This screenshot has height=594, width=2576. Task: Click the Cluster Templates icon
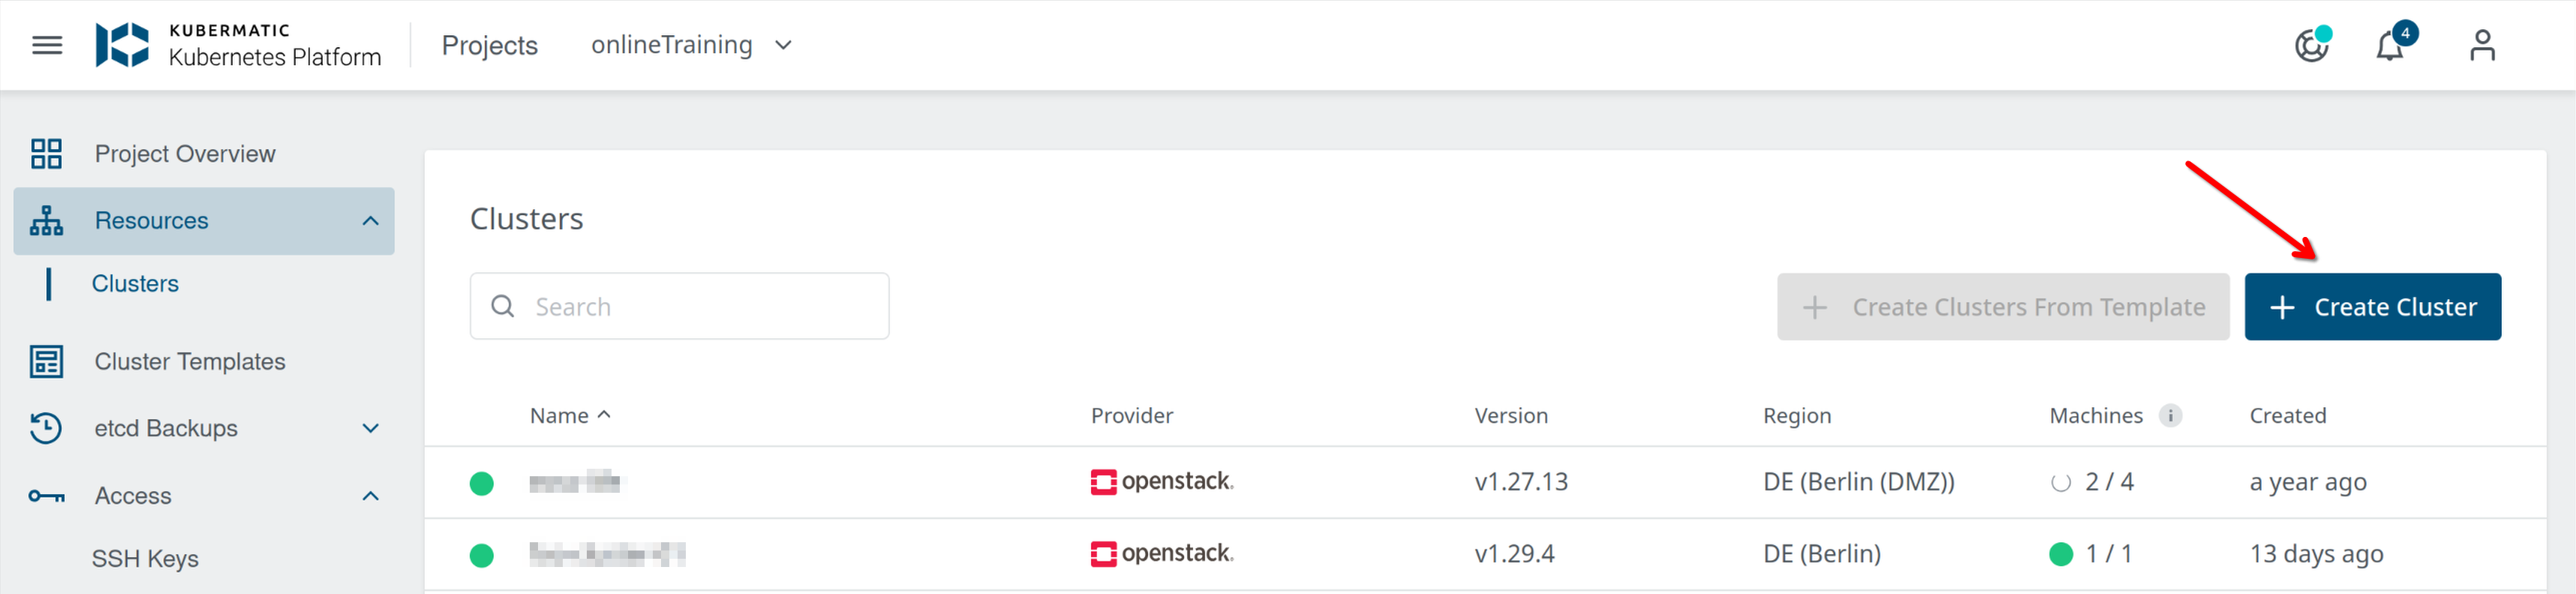pyautogui.click(x=46, y=362)
